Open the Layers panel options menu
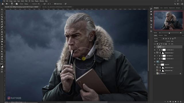 pyautogui.click(x=183, y=35)
